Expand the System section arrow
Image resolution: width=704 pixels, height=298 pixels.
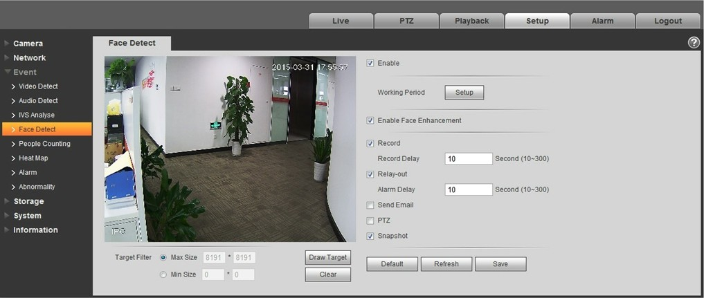tap(7, 216)
